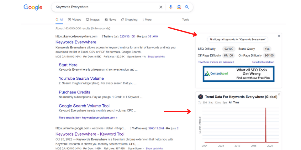Show backlinks for keywordseverywhere.com result
This screenshot has height=150, width=301.
tap(156, 57)
